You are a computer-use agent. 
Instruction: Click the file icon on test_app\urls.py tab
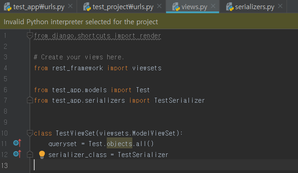point(8,7)
